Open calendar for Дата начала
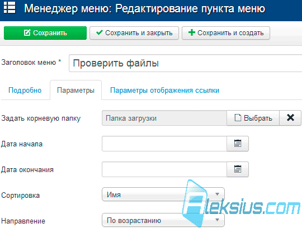Screen dimensions: 302x228 [238, 144]
